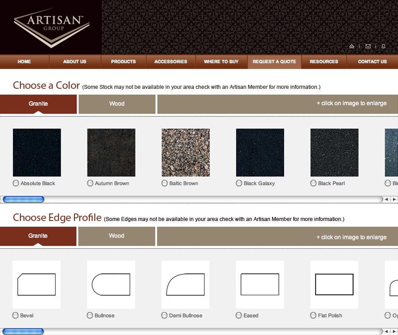The image size is (398, 335).
Task: Click right scroll arrow of edge profile list
Action: coord(394,331)
